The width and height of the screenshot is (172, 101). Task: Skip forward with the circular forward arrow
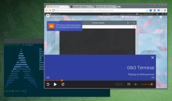[63, 84]
